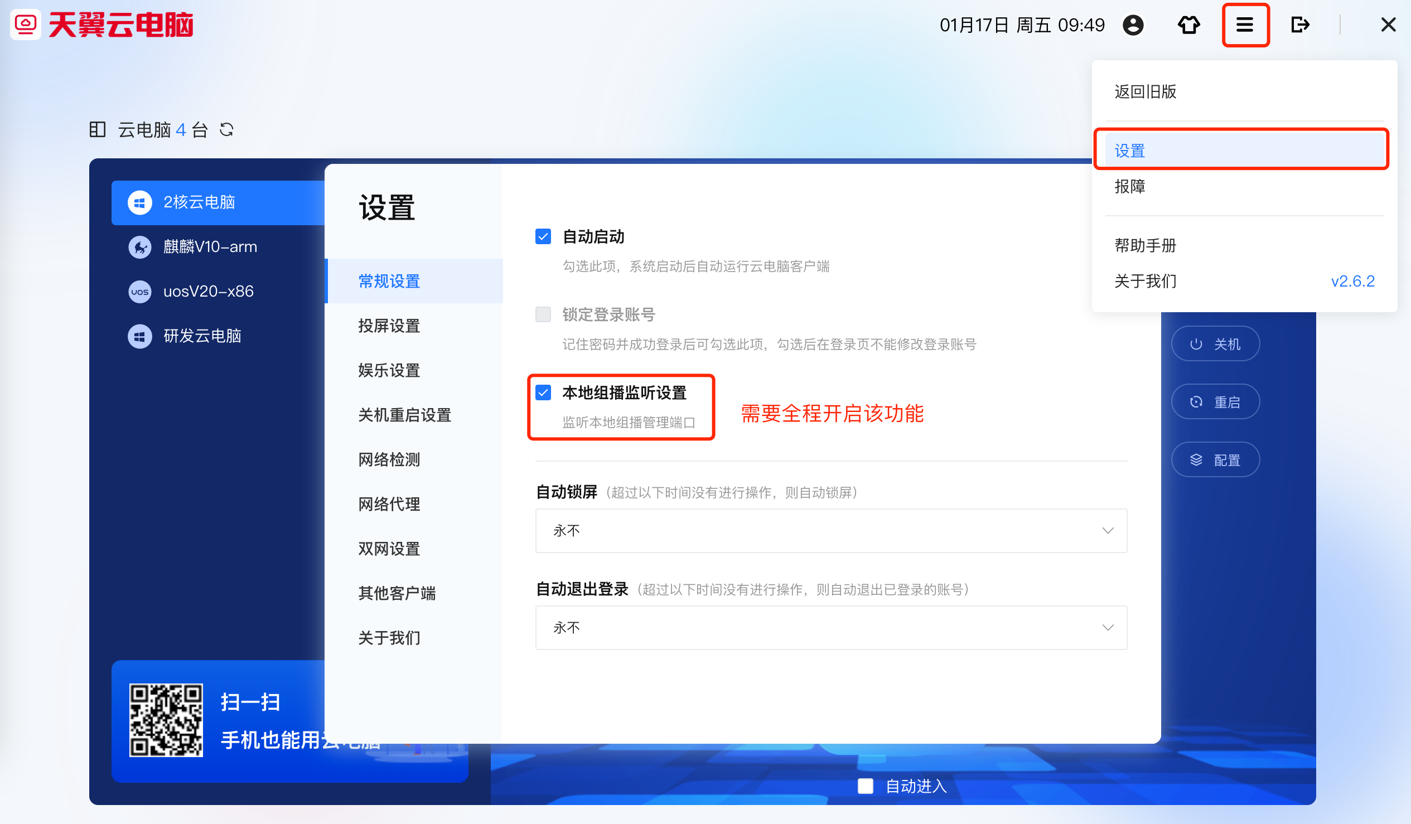
Task: Click the 设置 panel heading
Action: pos(386,209)
